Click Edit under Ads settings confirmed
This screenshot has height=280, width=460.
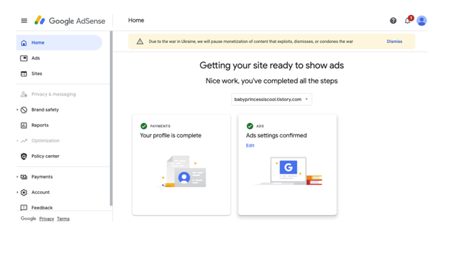(250, 145)
